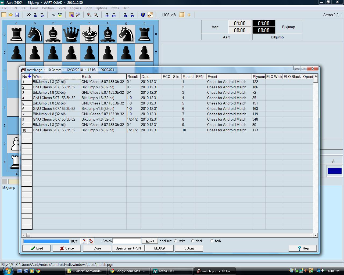Click the plus PGN toolbar icon
Screen dimensions: 344x275
tap(107, 15)
